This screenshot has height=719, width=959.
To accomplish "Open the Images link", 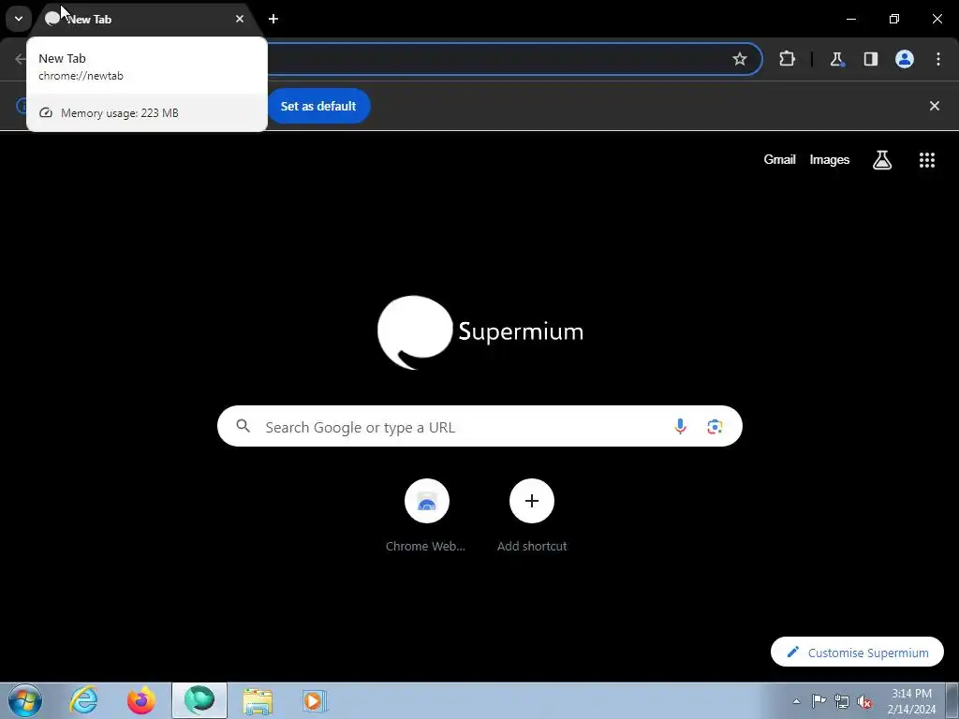I will click(x=830, y=159).
